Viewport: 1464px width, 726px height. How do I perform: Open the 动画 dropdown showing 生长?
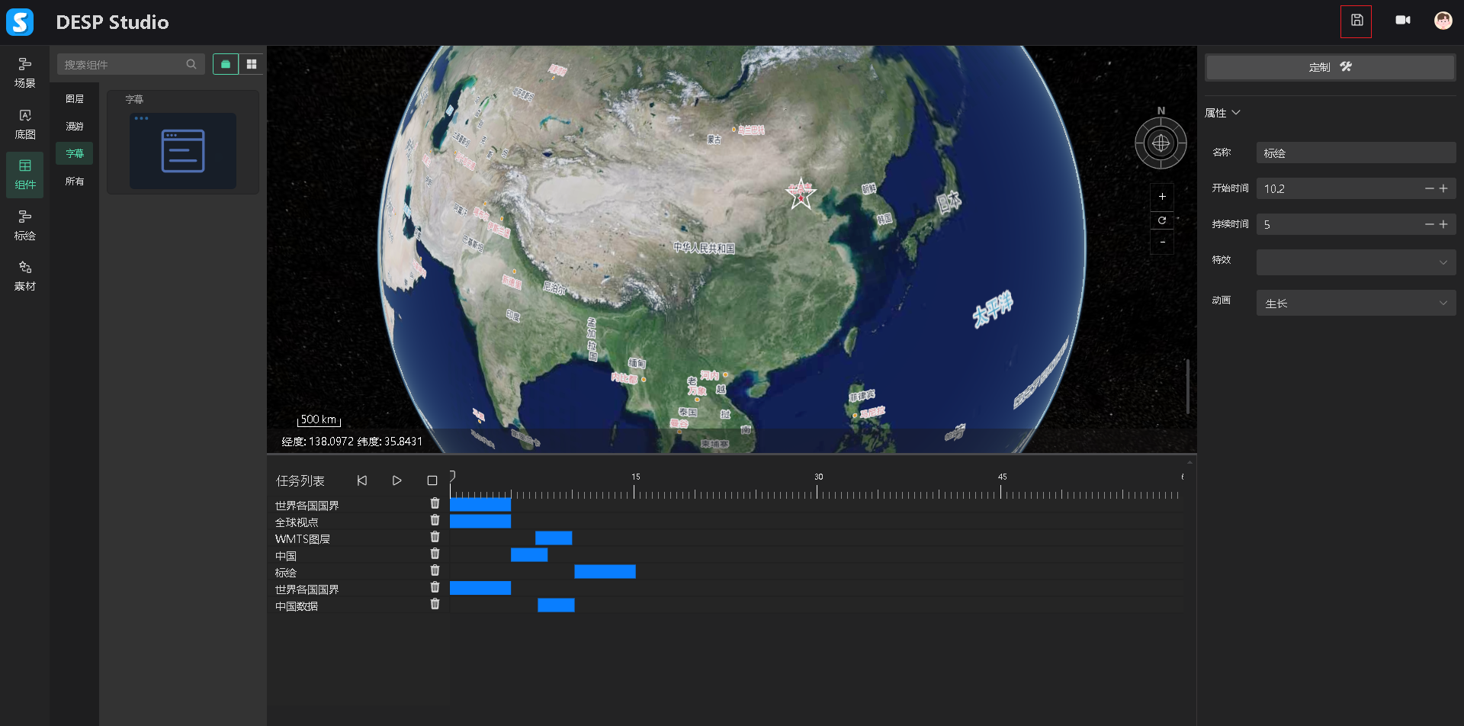click(1356, 304)
